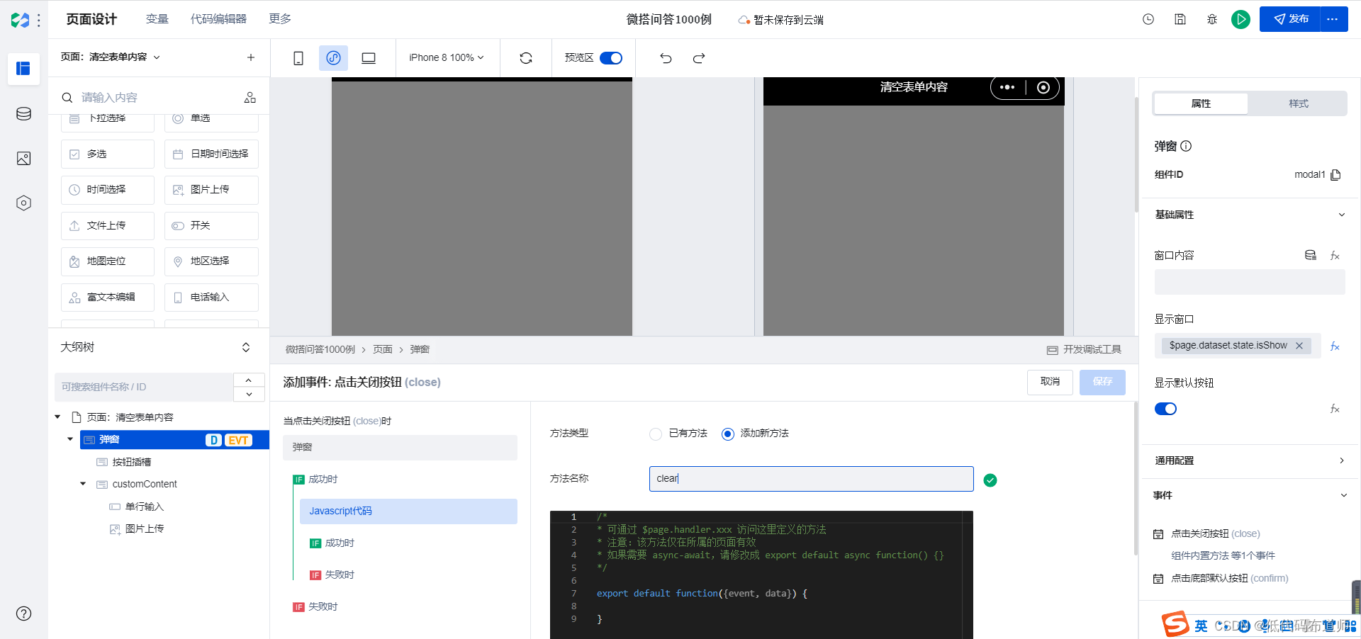Select the single-line input tree item
Image resolution: width=1361 pixels, height=639 pixels.
point(144,507)
